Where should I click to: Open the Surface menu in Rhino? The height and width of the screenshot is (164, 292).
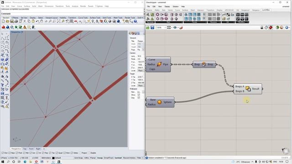pos(27,6)
